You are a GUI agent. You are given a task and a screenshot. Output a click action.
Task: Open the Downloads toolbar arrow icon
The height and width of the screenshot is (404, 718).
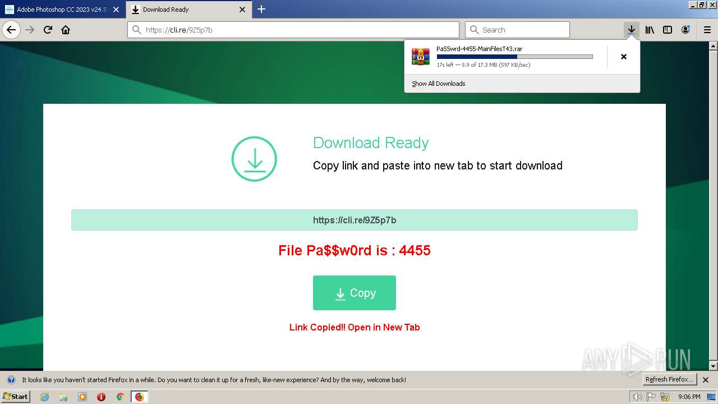pos(632,30)
